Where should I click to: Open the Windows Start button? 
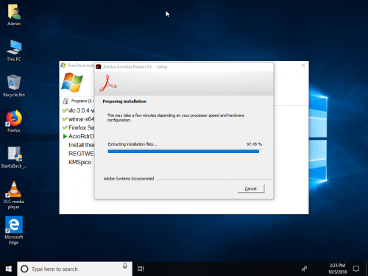tap(9, 269)
